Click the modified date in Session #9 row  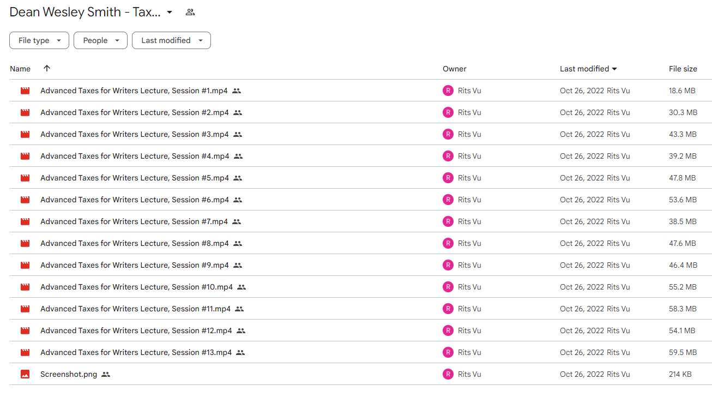coord(582,265)
